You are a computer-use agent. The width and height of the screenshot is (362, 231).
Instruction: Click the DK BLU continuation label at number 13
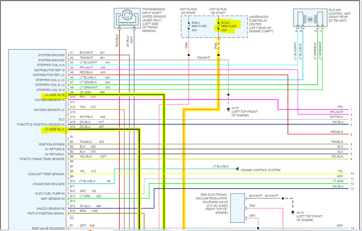[x=338, y=186]
